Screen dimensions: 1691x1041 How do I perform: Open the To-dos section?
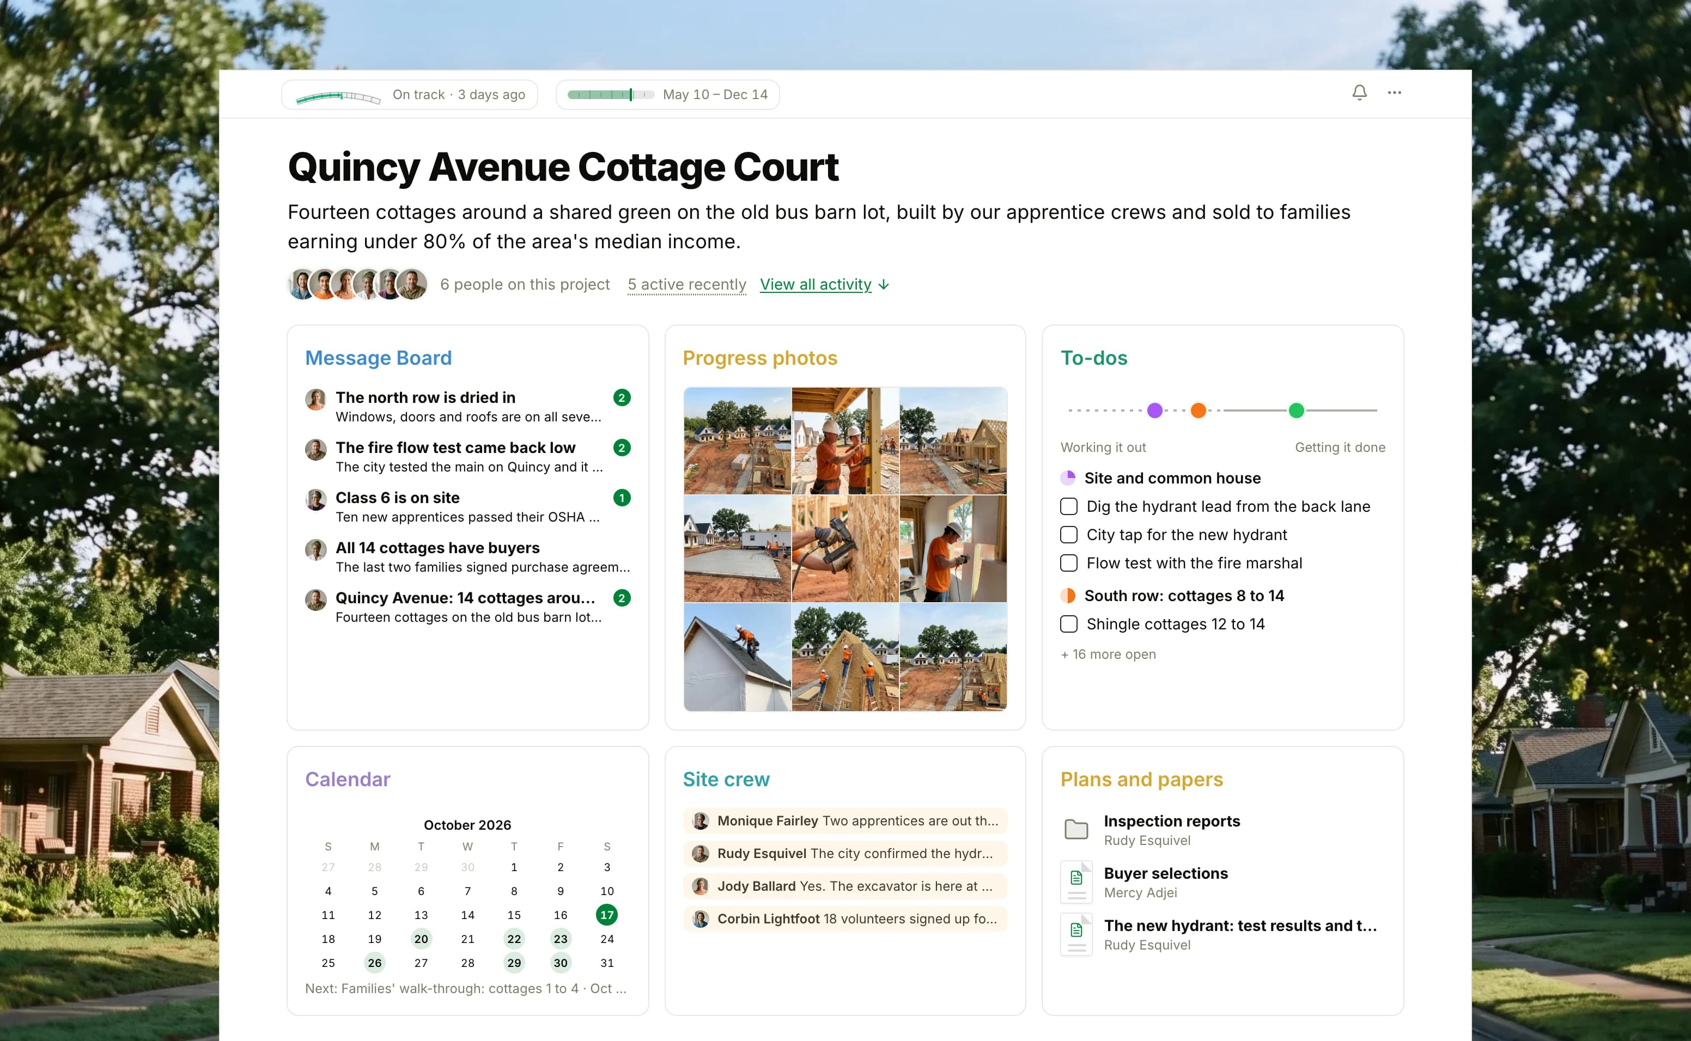(x=1094, y=358)
